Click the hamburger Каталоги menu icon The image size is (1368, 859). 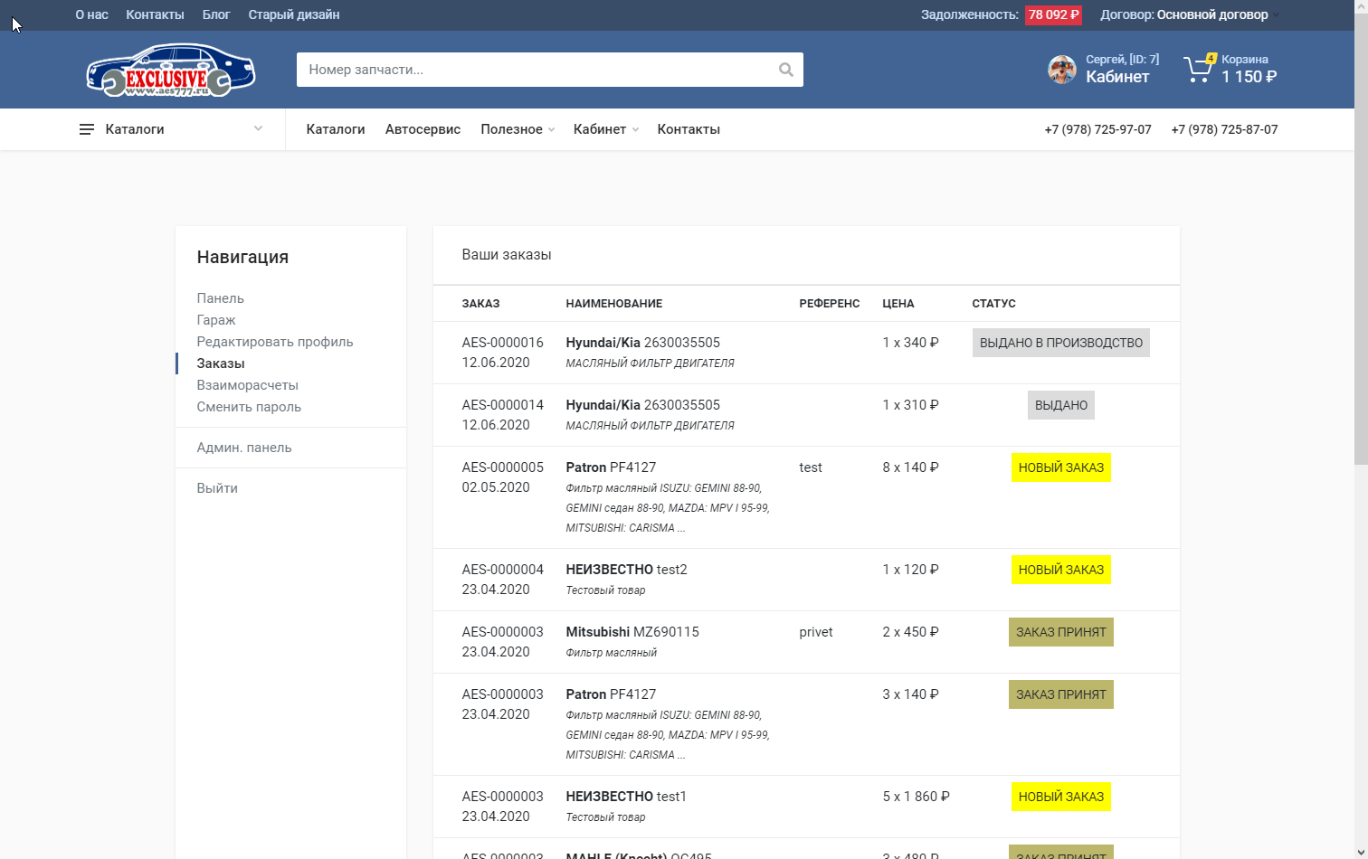(x=87, y=129)
